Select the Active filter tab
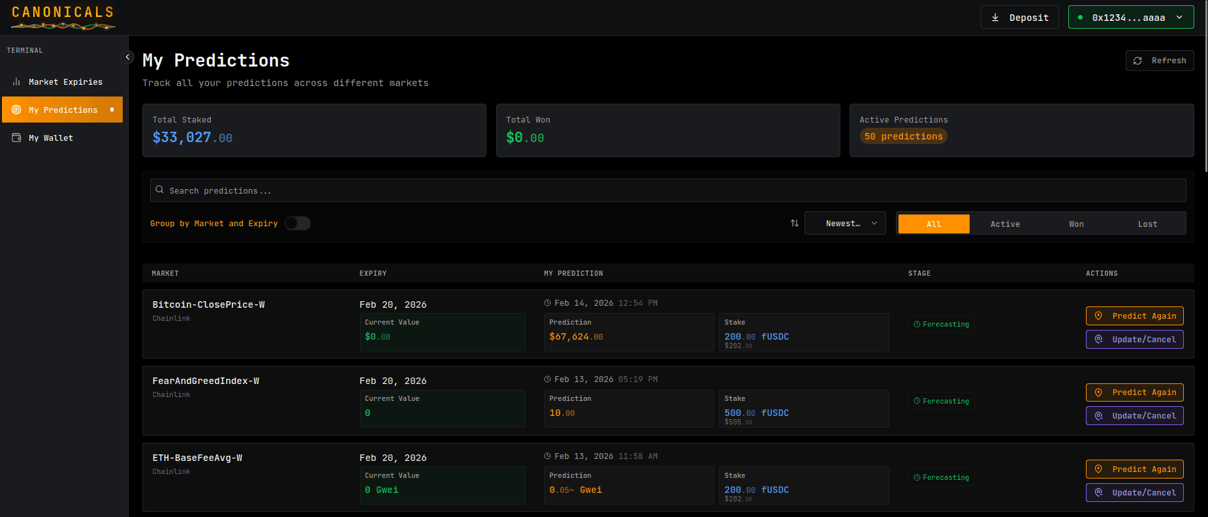This screenshot has height=517, width=1208. [1005, 224]
